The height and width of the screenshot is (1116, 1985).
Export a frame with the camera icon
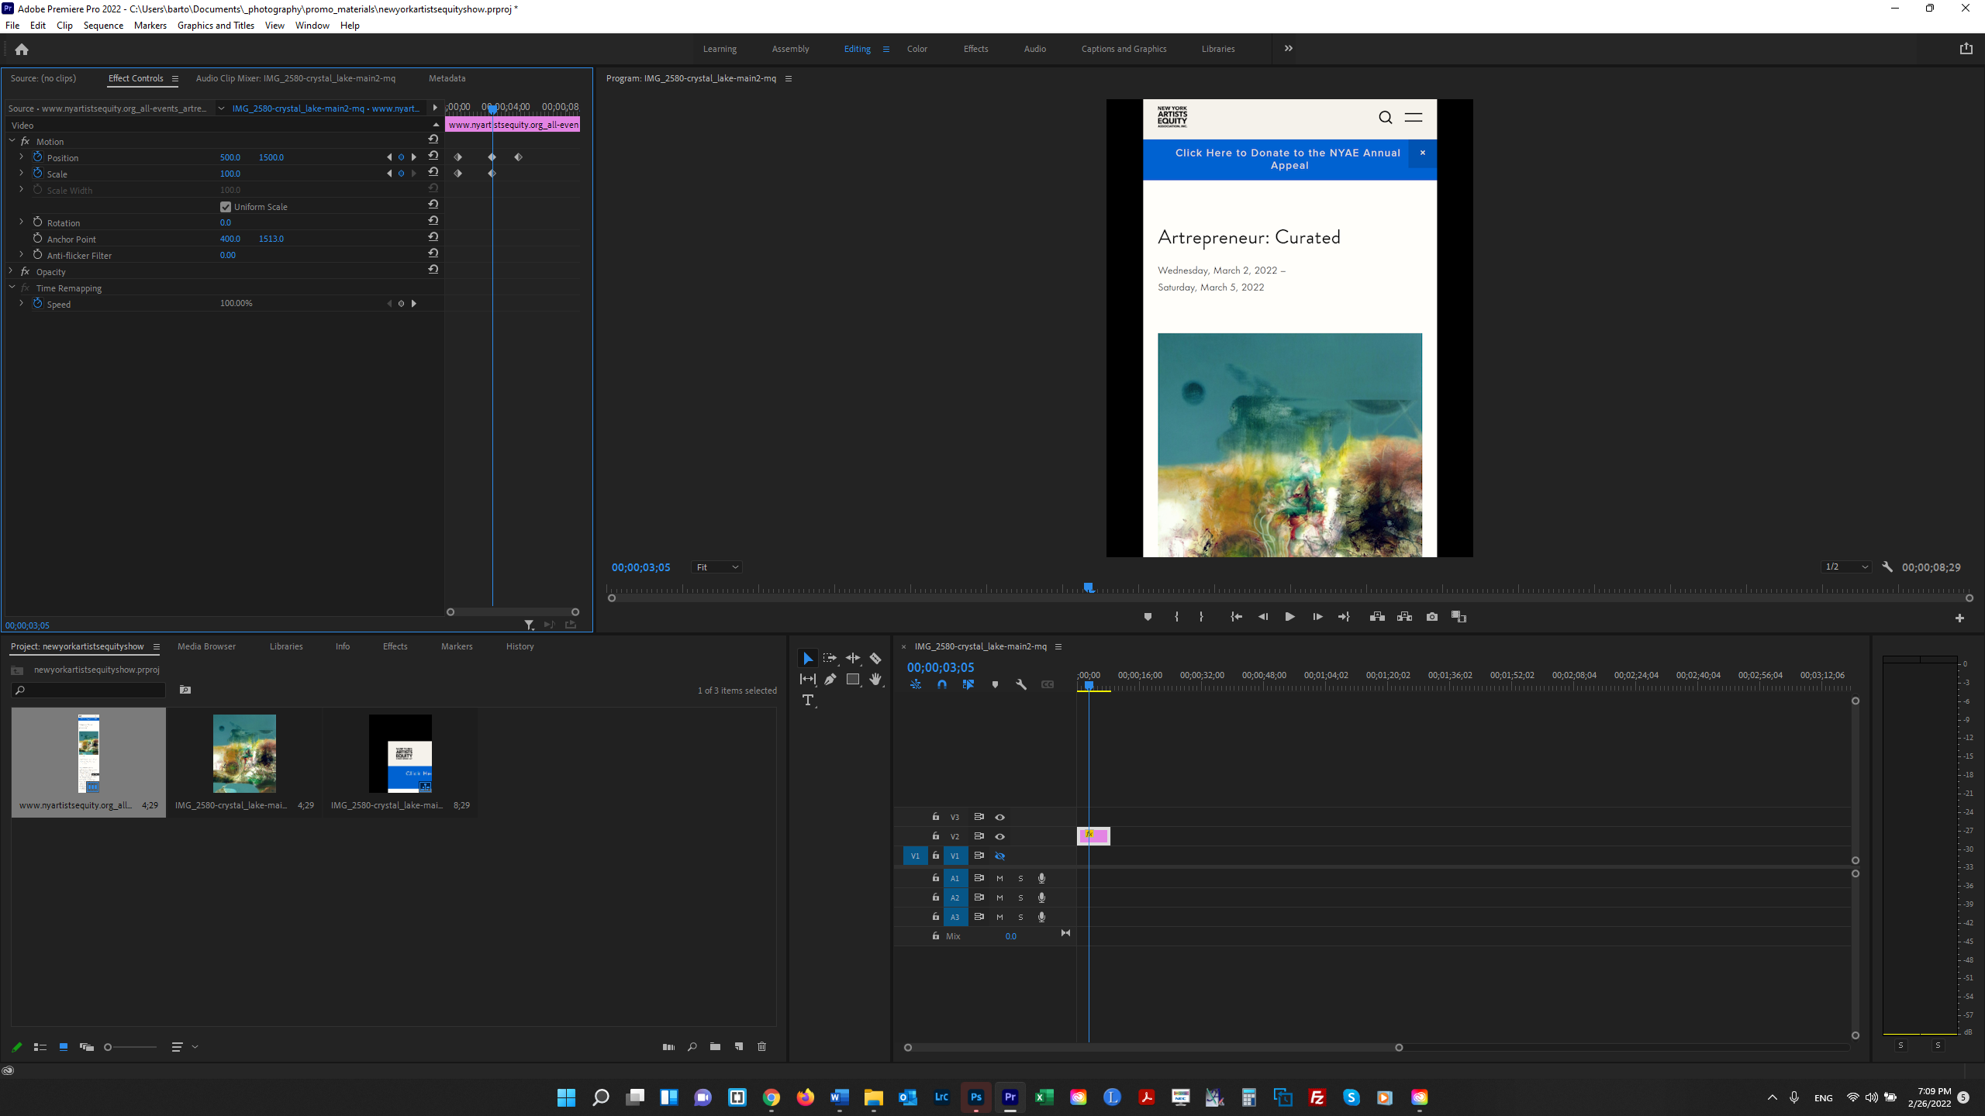pyautogui.click(x=1431, y=616)
